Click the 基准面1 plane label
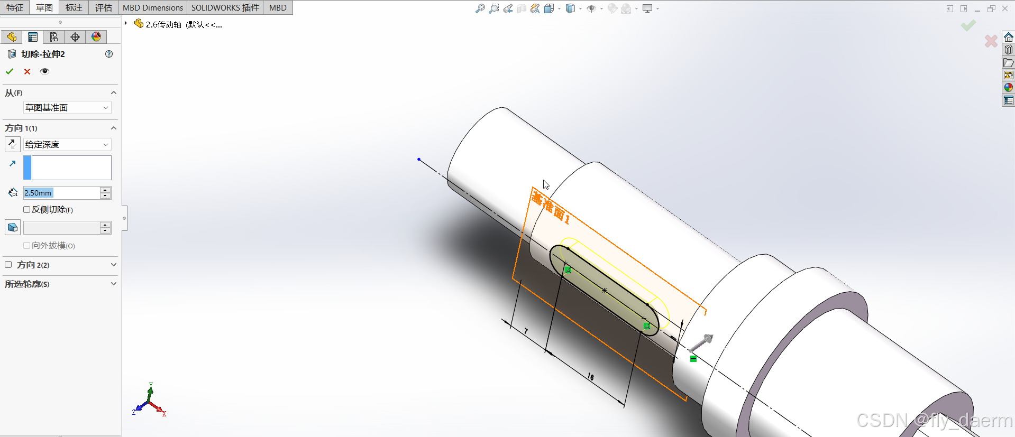 click(551, 208)
